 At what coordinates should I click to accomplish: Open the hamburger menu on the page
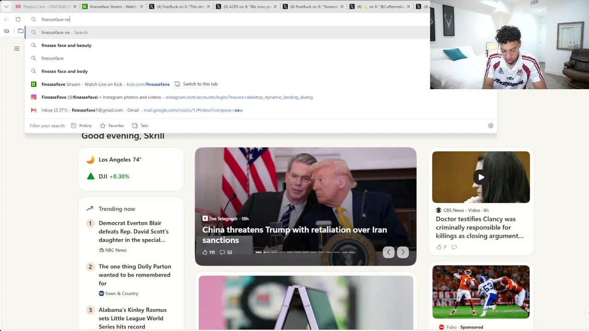coord(17,48)
